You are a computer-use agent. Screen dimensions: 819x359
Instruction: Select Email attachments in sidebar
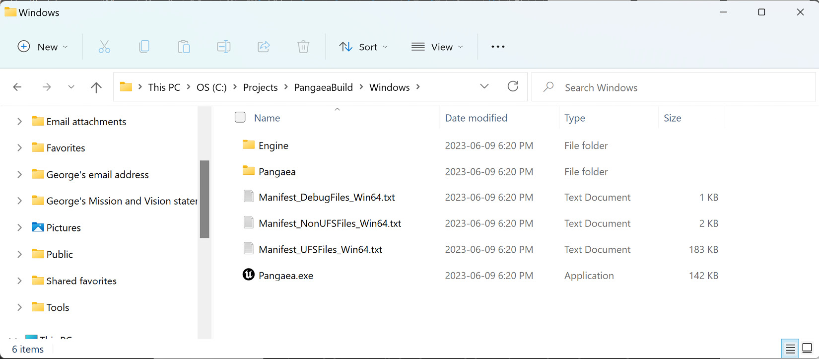click(86, 122)
